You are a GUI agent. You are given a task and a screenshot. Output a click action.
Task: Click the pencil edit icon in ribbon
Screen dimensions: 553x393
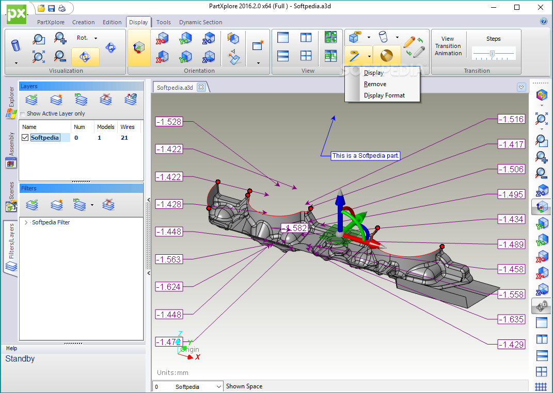(409, 42)
